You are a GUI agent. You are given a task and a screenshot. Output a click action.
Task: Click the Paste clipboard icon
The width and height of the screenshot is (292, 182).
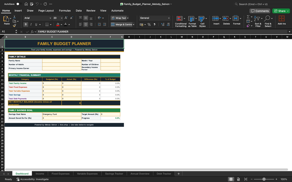(x=6, y=19)
